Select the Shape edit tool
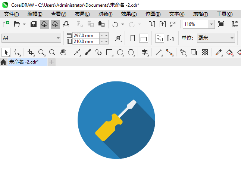Screen dimensions: 241x188 (17, 52)
